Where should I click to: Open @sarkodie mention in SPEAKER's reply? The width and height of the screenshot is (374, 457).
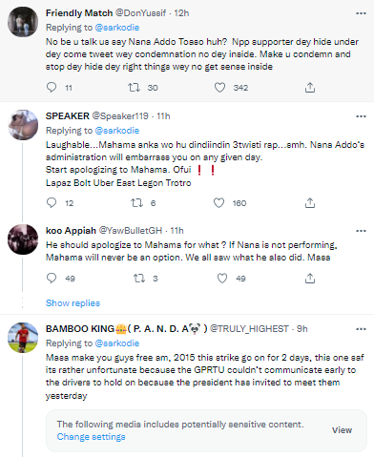(x=117, y=131)
